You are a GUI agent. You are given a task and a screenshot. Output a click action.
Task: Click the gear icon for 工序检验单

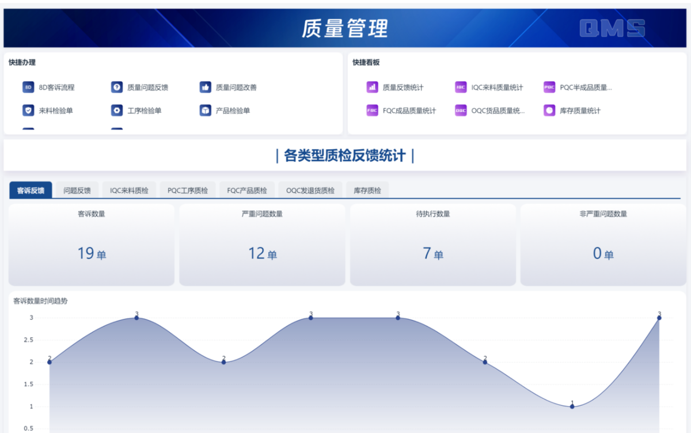(117, 111)
